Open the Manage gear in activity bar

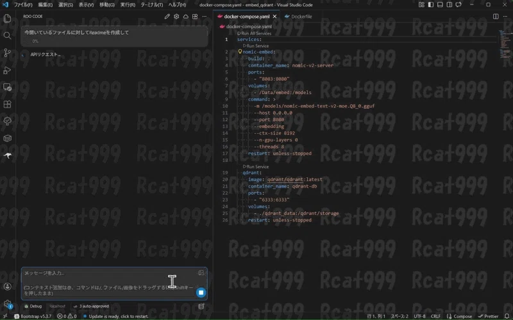[x=7, y=304]
